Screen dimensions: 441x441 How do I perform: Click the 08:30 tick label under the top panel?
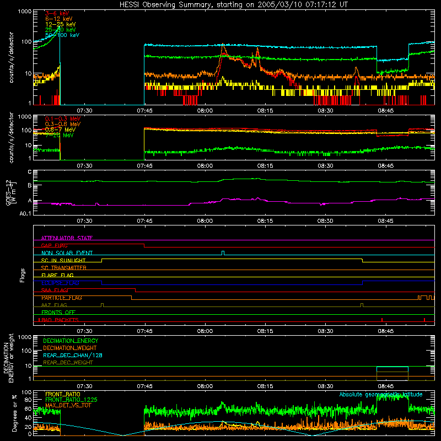point(325,111)
